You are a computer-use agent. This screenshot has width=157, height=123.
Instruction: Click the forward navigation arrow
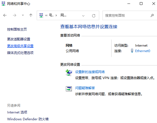pos(15,15)
